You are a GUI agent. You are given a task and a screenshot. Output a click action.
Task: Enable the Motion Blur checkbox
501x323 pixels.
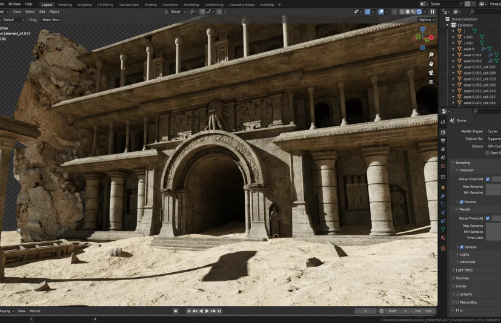pos(457,302)
